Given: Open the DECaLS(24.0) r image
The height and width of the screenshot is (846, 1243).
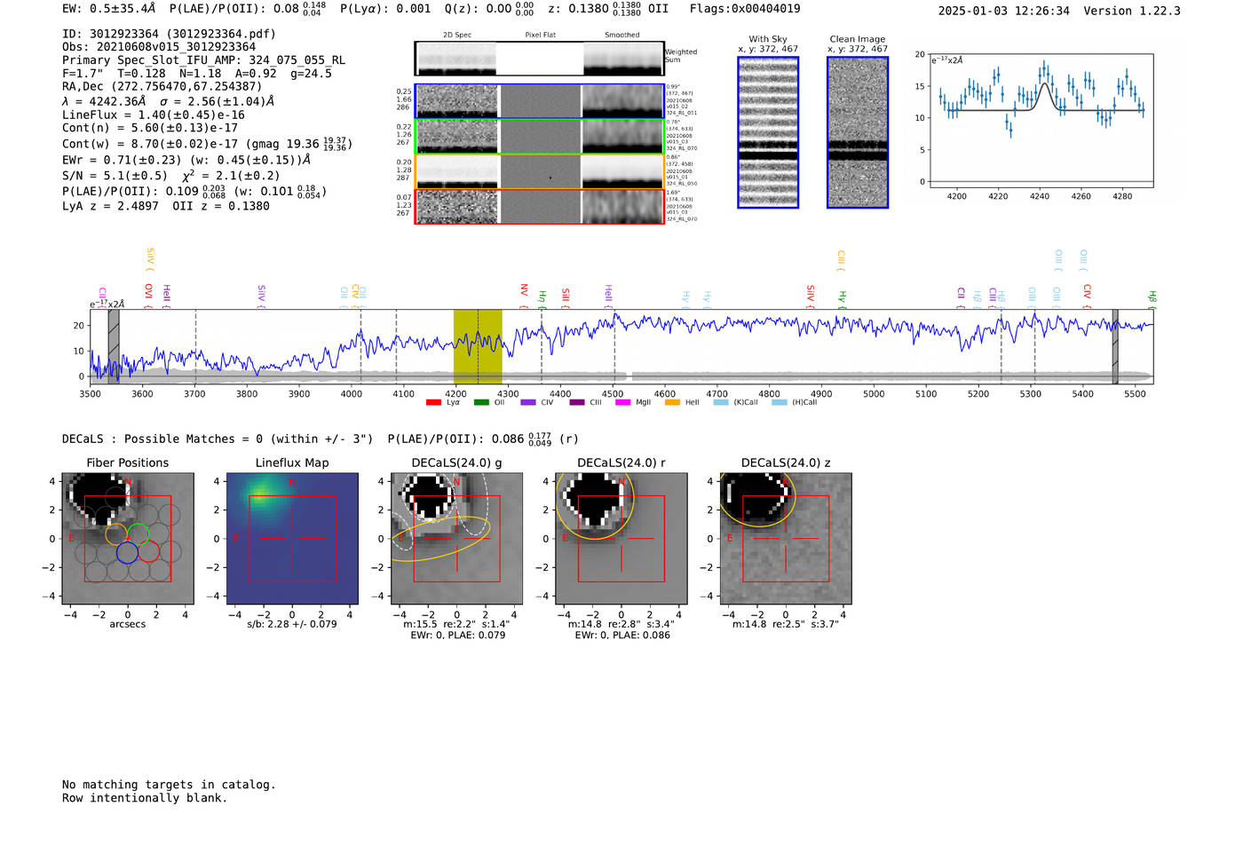Looking at the screenshot, I should (x=621, y=538).
